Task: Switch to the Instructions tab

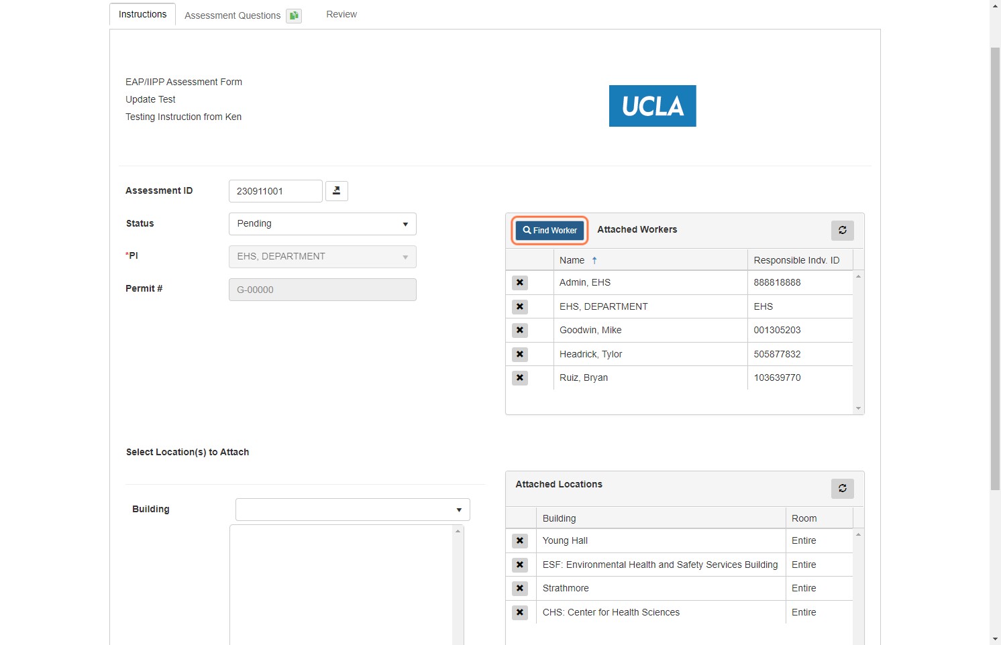Action: click(143, 15)
